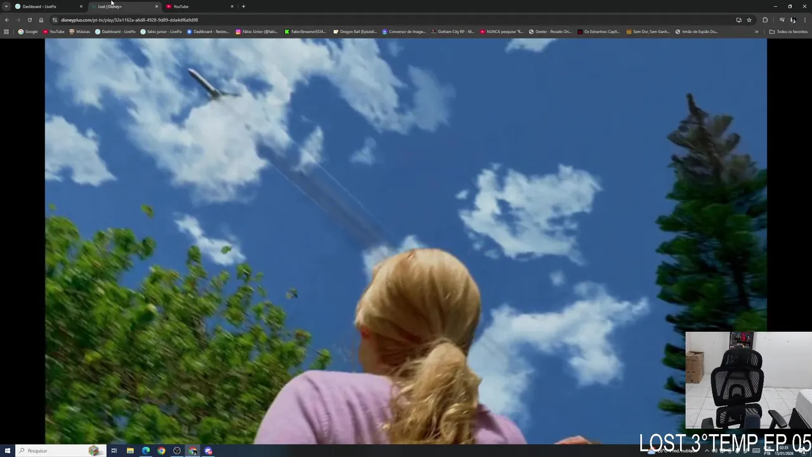Reload the Disney+ page
The width and height of the screenshot is (812, 457).
[29, 20]
